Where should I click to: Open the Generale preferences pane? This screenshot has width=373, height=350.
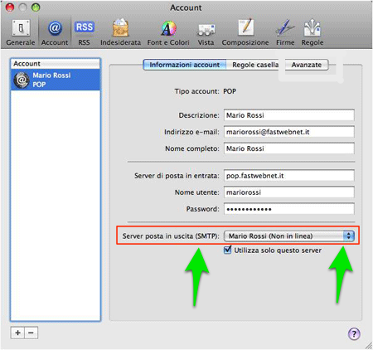tap(21, 32)
